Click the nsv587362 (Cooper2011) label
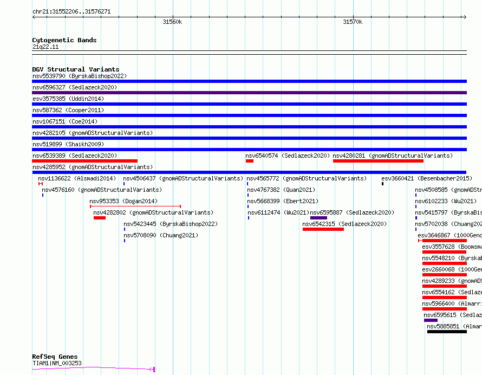Screen dimensions: 482x375 68,110
